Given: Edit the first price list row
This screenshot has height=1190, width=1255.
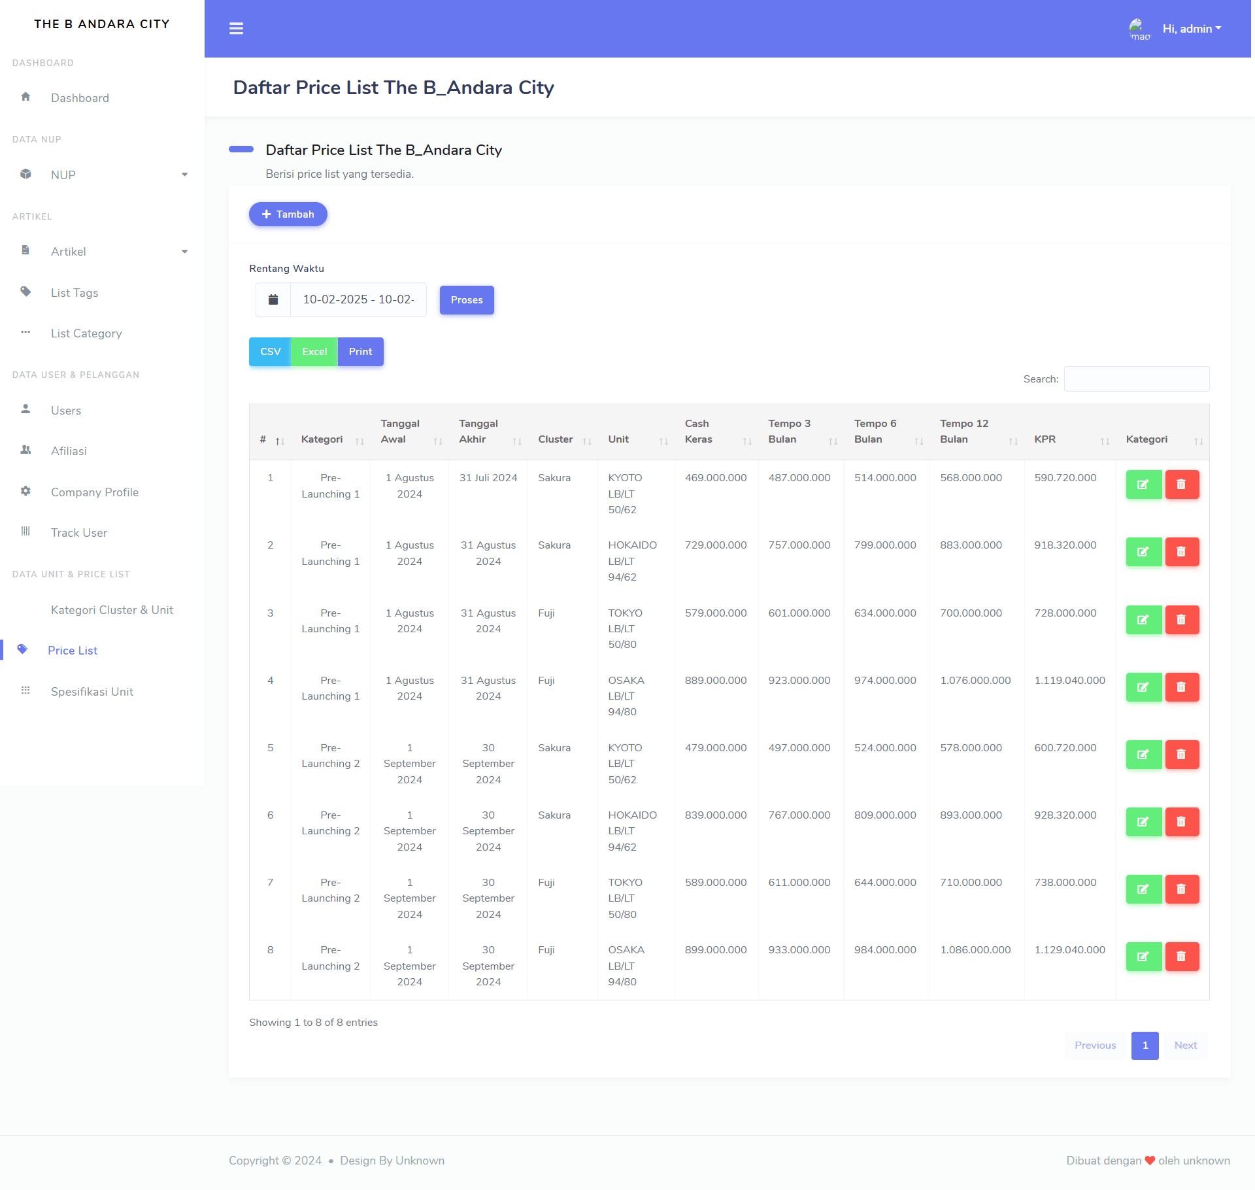Looking at the screenshot, I should [1143, 484].
